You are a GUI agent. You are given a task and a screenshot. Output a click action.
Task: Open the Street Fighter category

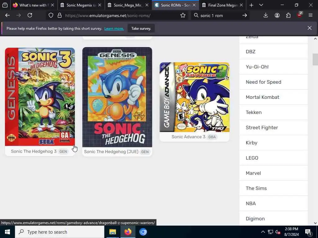point(274,127)
